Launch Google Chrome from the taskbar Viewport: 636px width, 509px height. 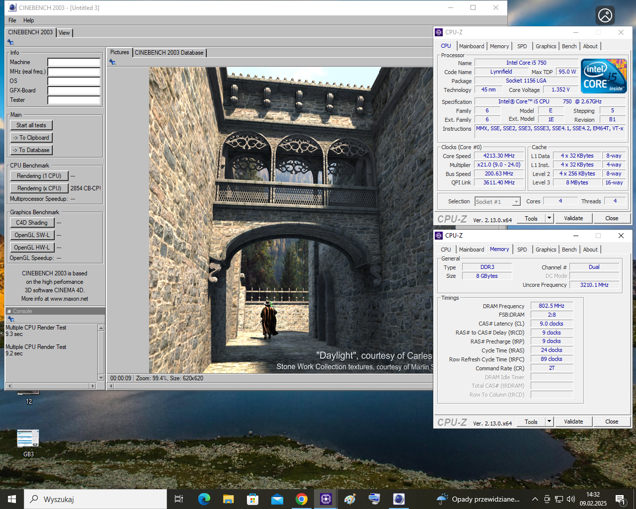(x=301, y=499)
